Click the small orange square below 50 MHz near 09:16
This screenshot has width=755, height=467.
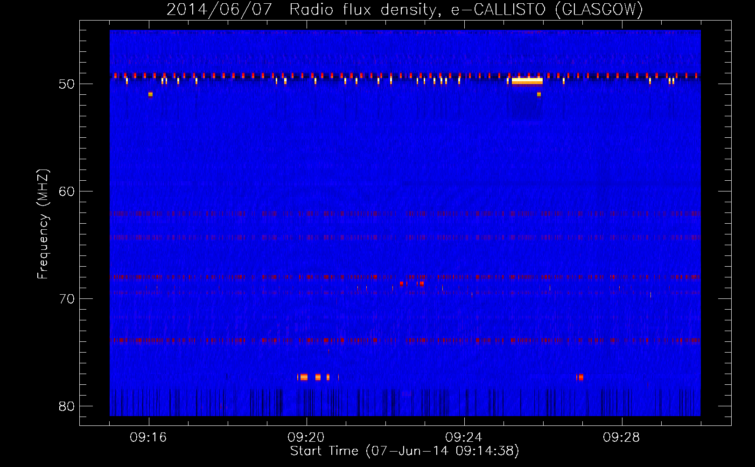click(x=150, y=94)
